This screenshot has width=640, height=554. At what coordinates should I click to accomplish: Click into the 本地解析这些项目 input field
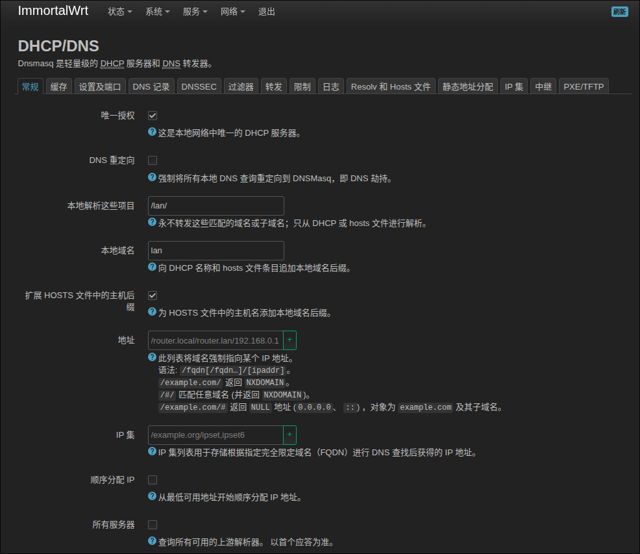215,206
